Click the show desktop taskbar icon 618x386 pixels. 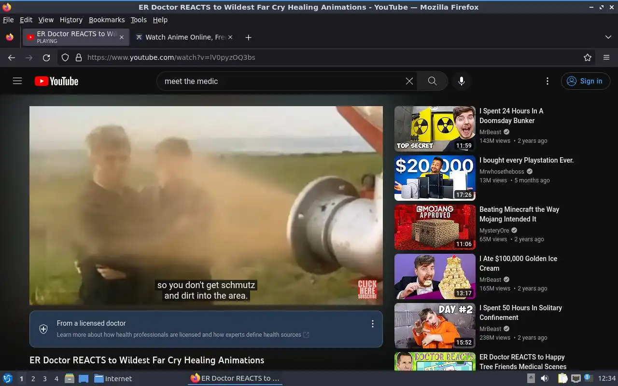pos(83,378)
